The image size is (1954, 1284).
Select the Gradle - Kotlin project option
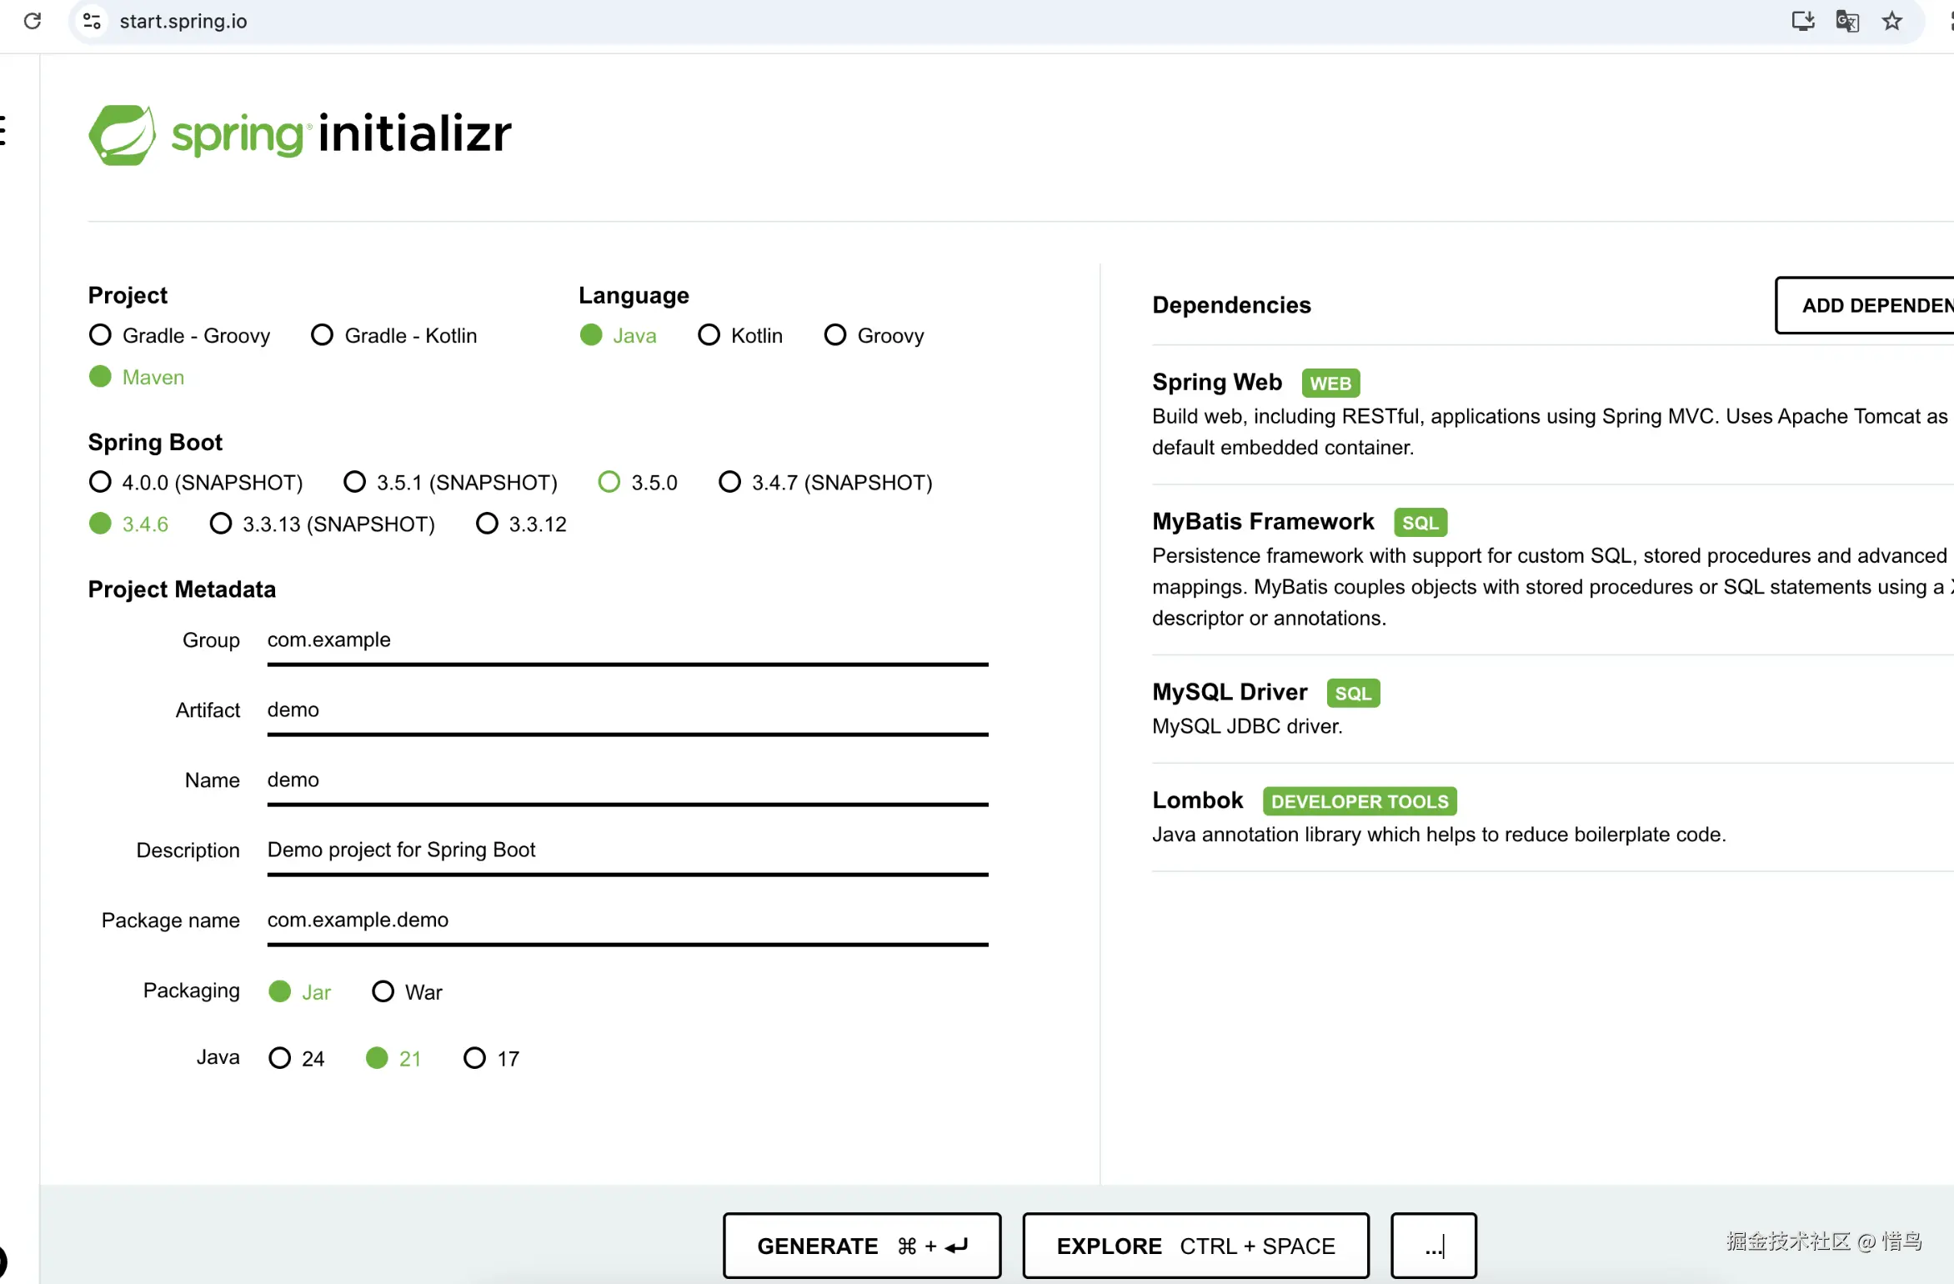(x=322, y=335)
